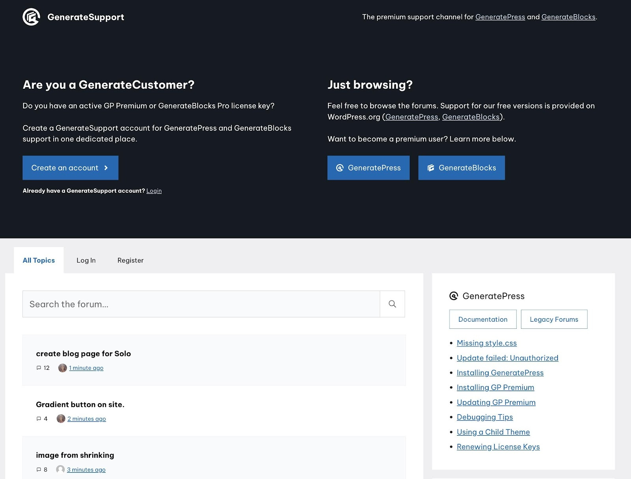This screenshot has height=479, width=631.
Task: Open the '2 minutes ago' timestamp link
Action: (x=87, y=419)
